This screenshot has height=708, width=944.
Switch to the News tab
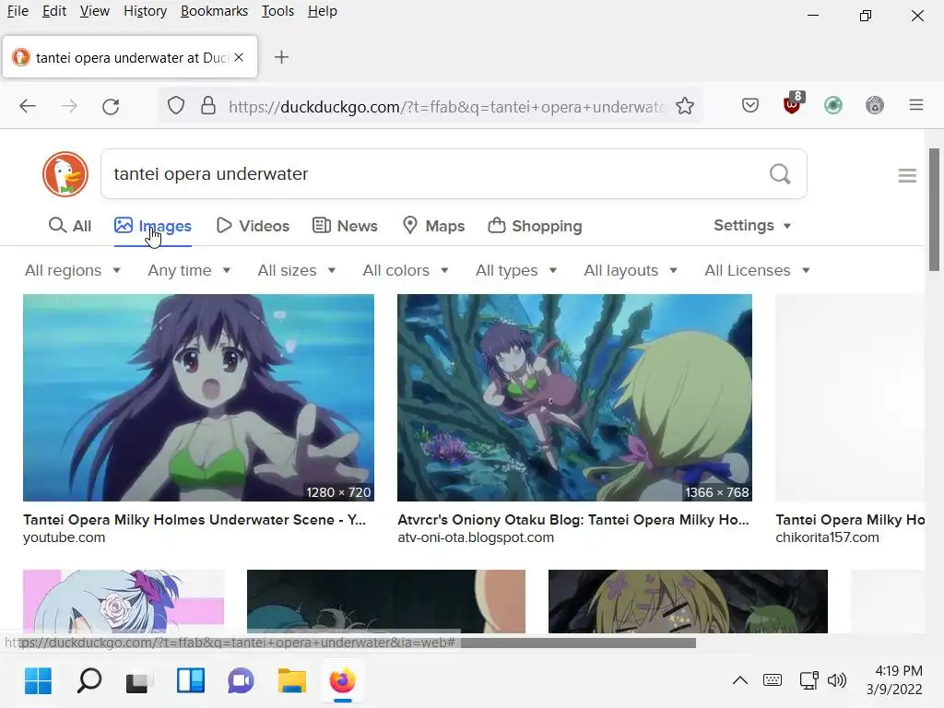click(345, 226)
